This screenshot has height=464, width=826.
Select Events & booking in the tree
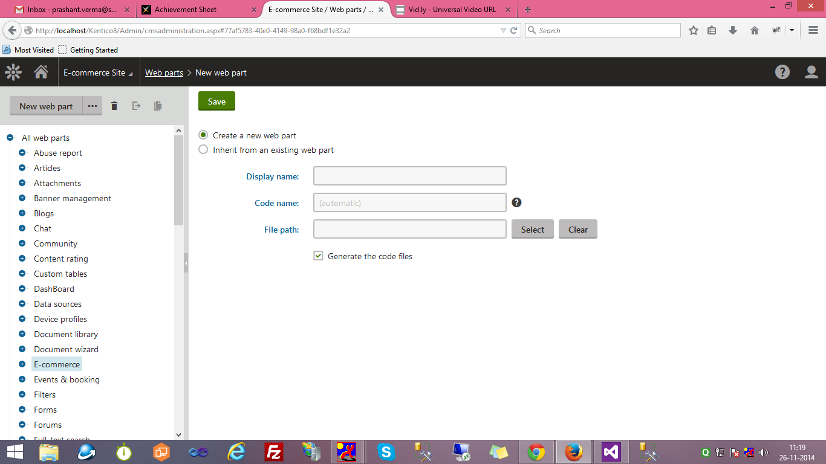(x=67, y=379)
